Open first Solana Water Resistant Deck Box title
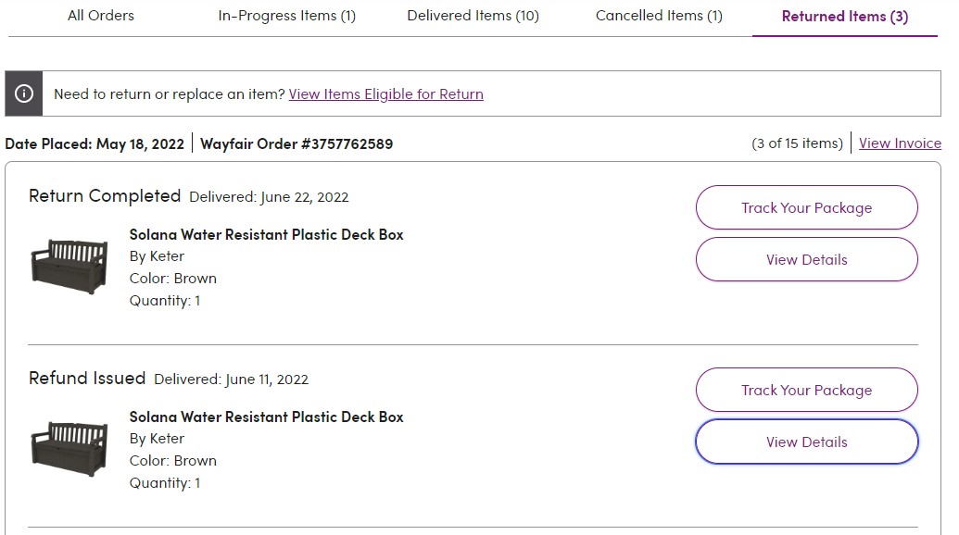 266,234
